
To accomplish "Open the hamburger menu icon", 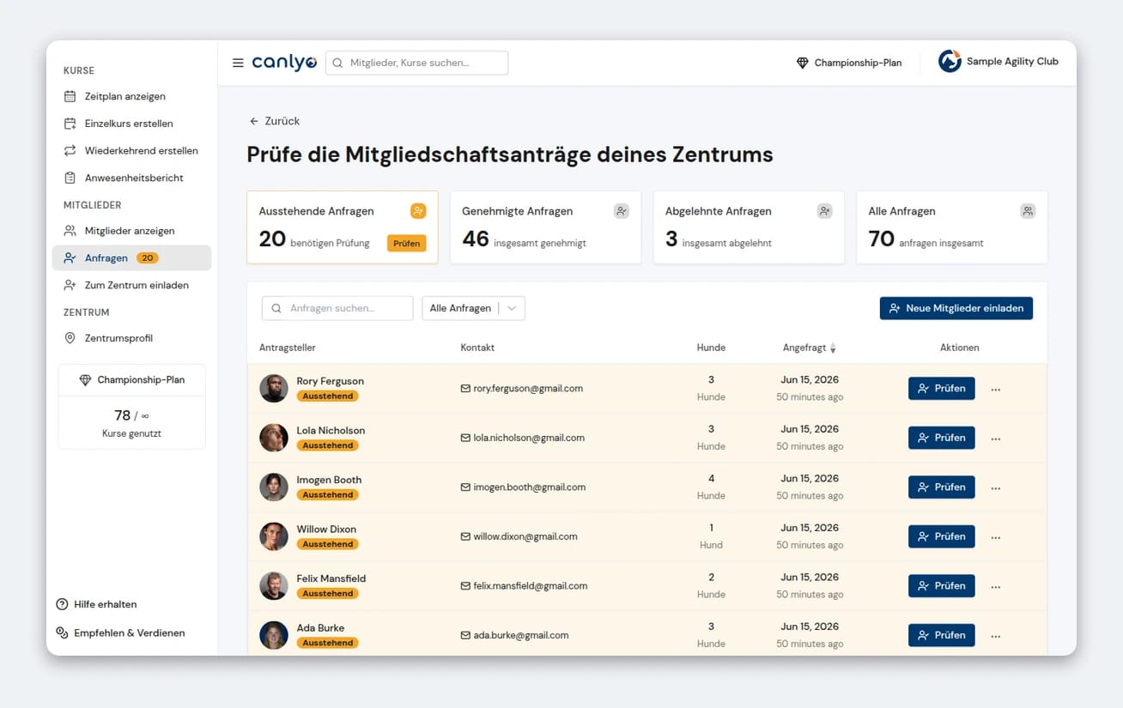I will [x=238, y=63].
